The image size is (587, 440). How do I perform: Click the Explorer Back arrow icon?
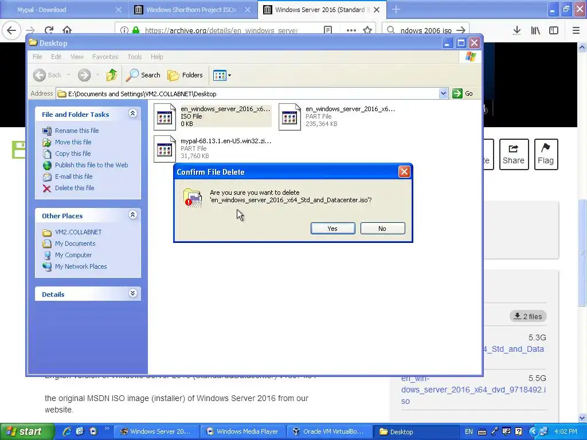click(x=40, y=75)
